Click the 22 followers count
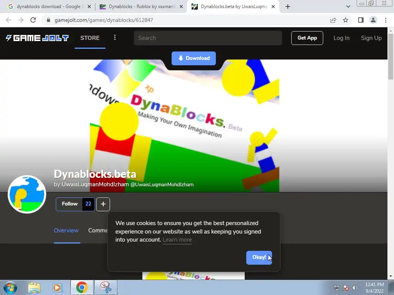Image resolution: width=394 pixels, height=295 pixels. (x=88, y=204)
